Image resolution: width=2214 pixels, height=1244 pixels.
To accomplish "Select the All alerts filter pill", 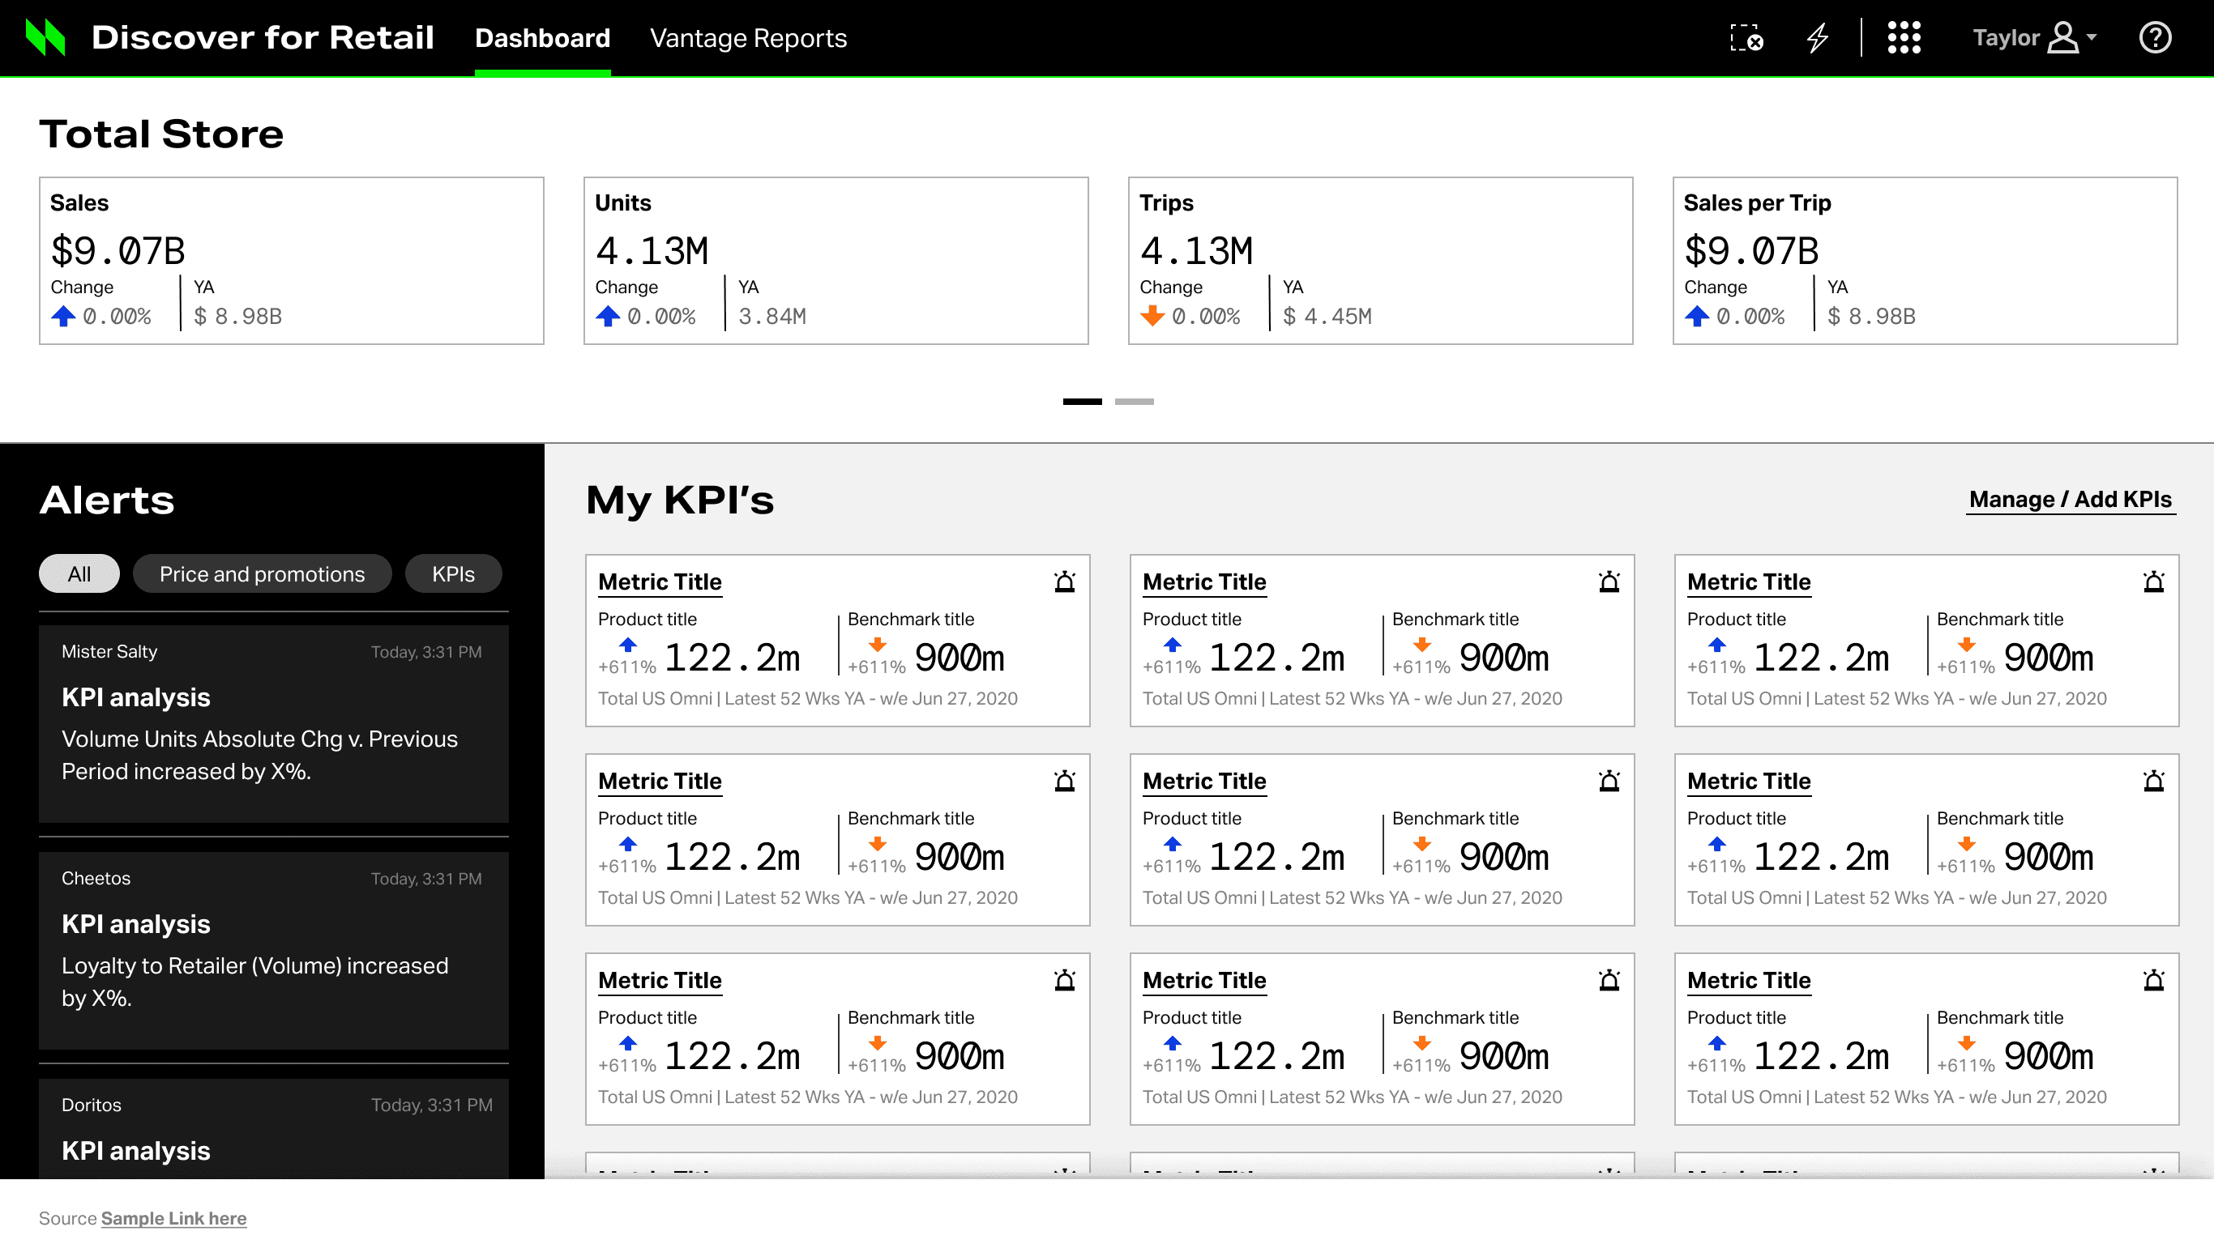I will (79, 574).
